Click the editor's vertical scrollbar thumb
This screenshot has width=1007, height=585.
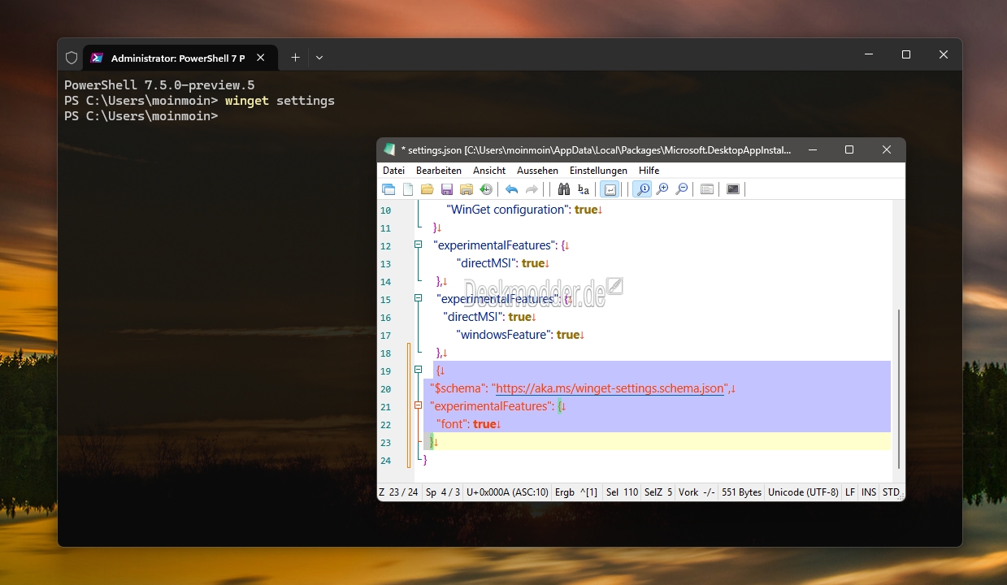click(x=898, y=388)
